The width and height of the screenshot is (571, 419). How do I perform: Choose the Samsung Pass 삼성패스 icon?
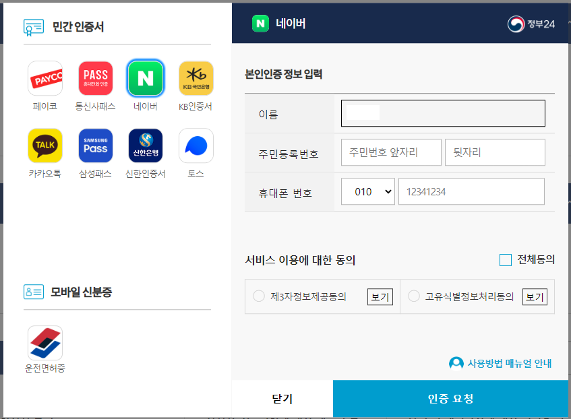pyautogui.click(x=96, y=146)
